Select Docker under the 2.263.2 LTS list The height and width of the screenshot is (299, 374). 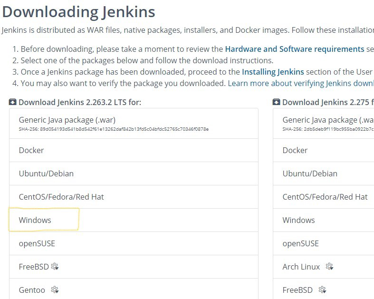click(134, 150)
